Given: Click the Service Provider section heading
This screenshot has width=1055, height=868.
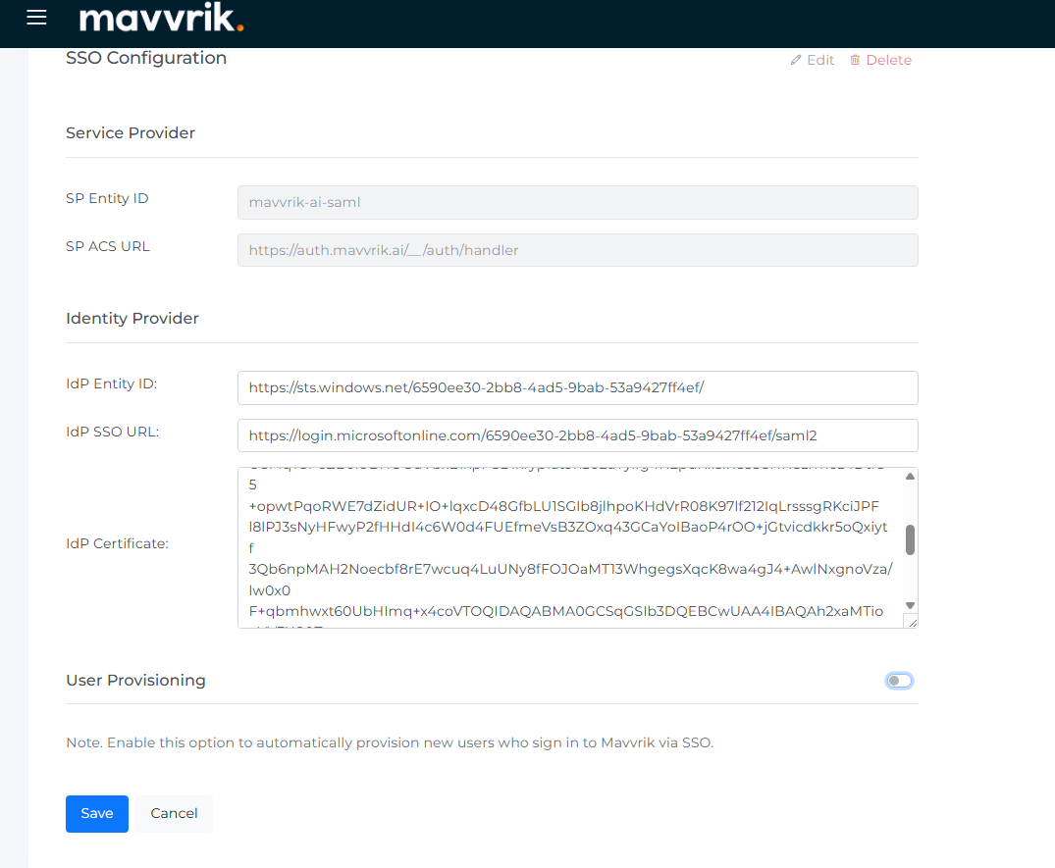Looking at the screenshot, I should pos(131,133).
